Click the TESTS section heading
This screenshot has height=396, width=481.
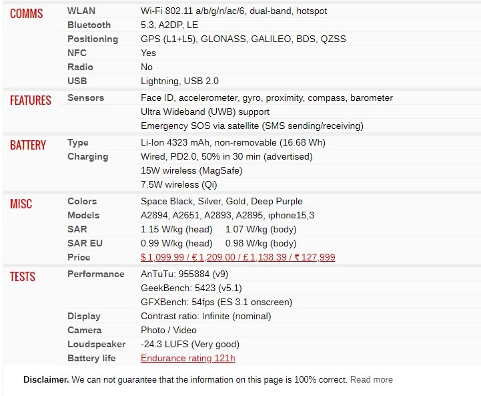pos(23,276)
